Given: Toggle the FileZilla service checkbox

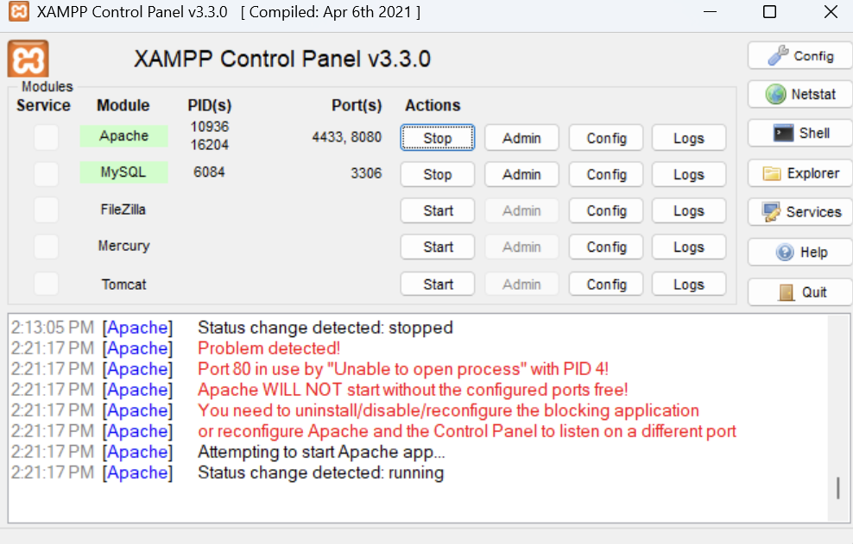Looking at the screenshot, I should pos(46,210).
